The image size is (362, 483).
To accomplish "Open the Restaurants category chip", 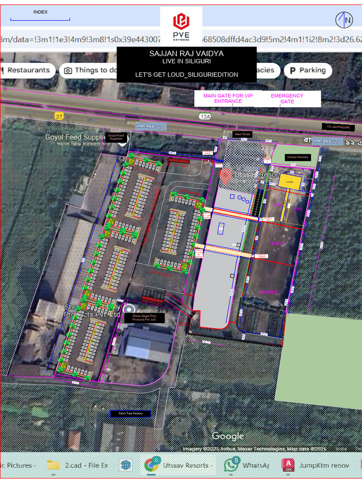I will point(27,71).
